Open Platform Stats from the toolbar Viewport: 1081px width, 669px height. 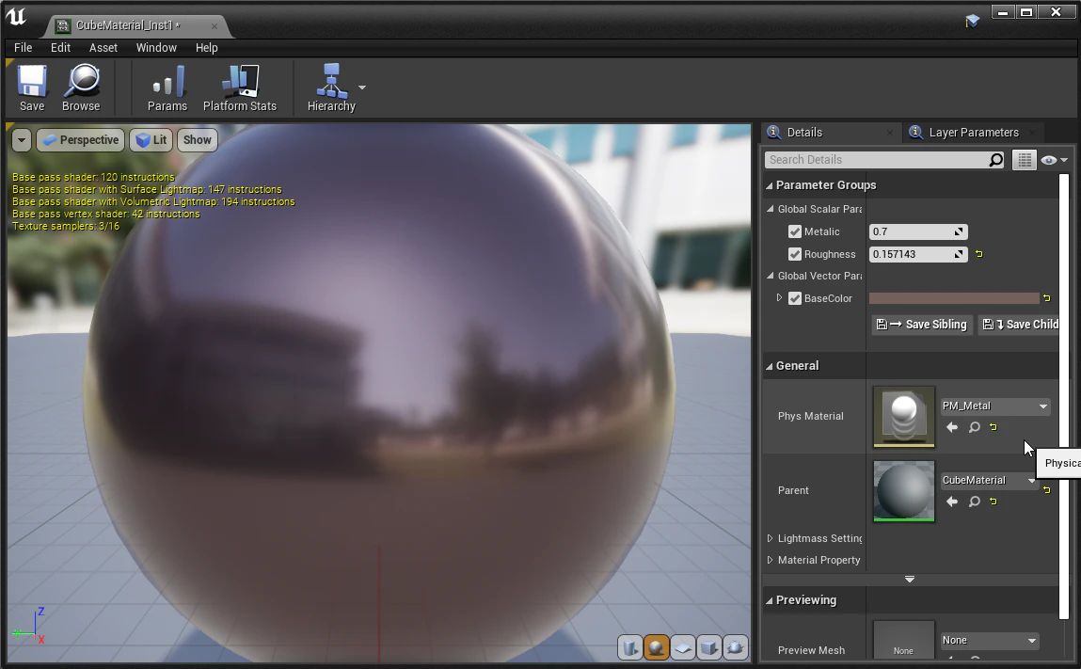tap(239, 88)
